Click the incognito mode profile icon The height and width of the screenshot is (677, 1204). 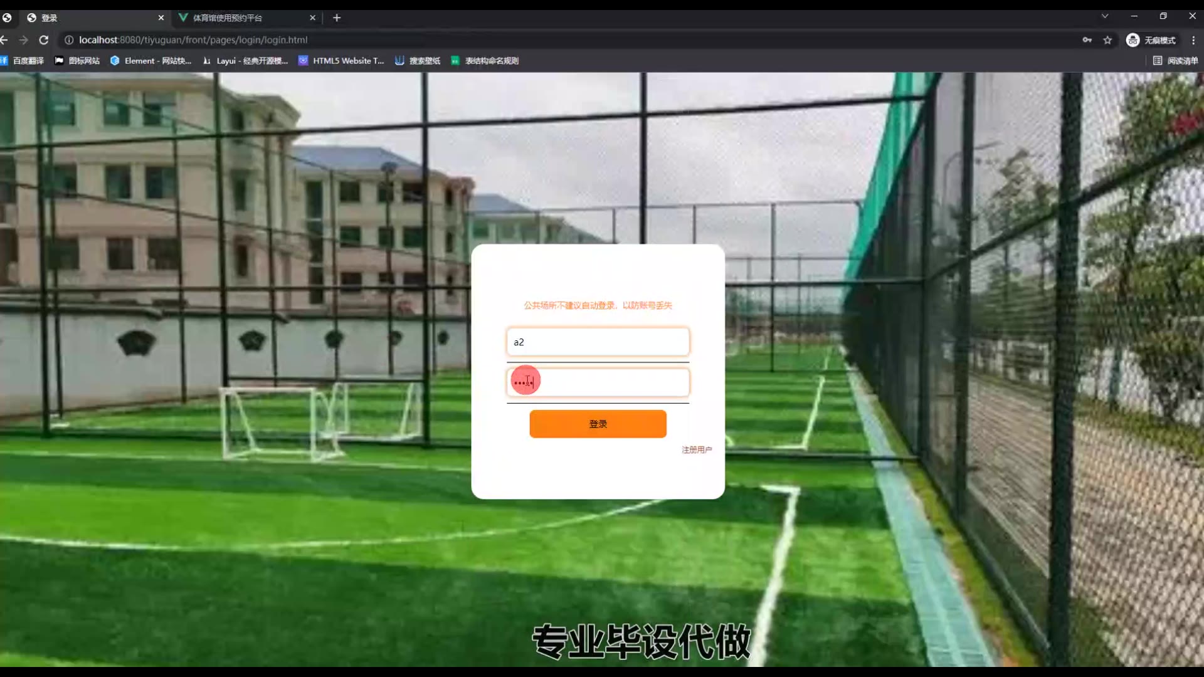coord(1133,40)
